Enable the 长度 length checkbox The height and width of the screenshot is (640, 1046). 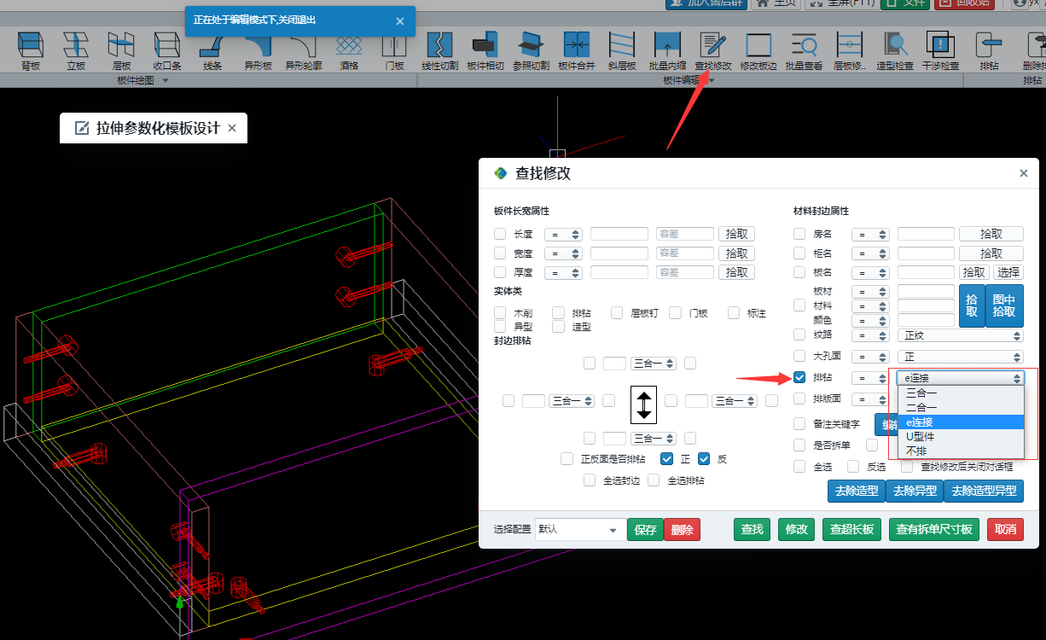(x=500, y=234)
